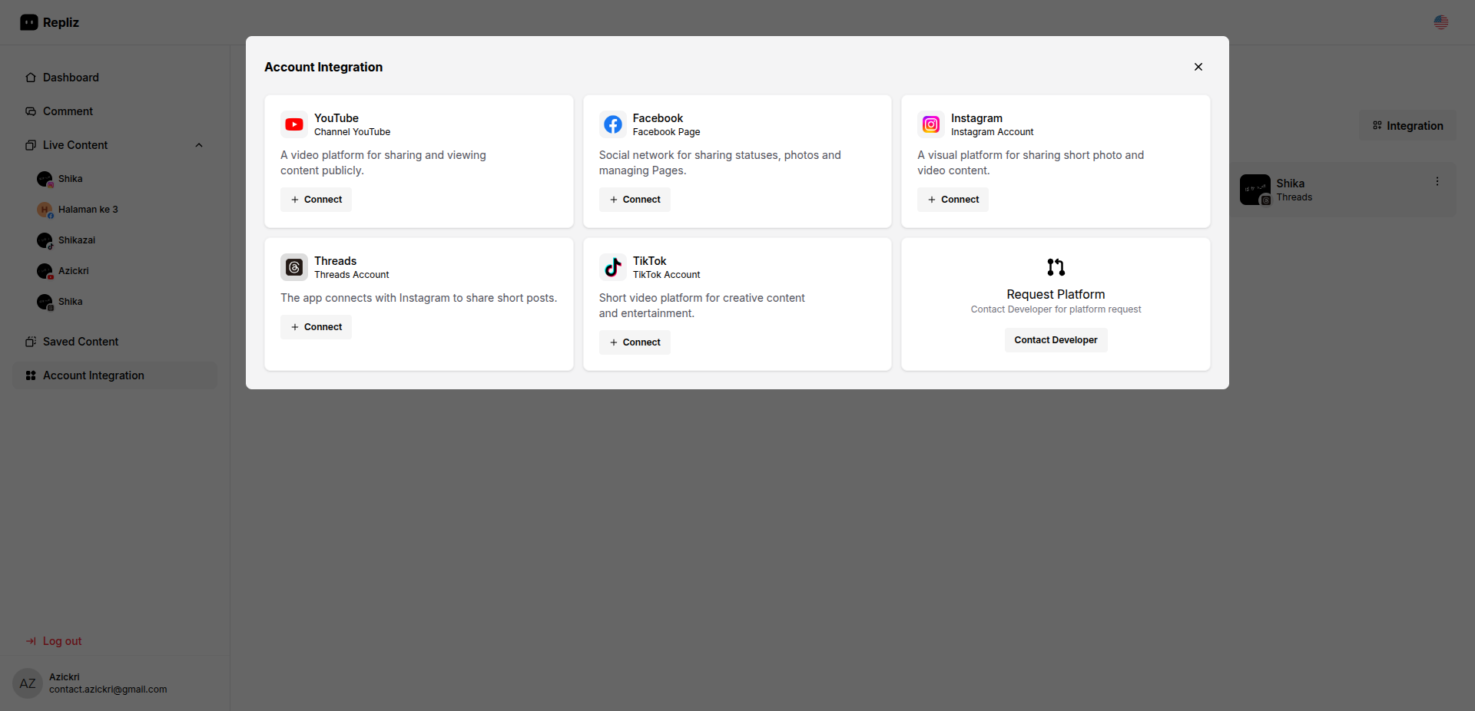Select Shikazai account avatar
This screenshot has width=1475, height=711.
tap(45, 240)
